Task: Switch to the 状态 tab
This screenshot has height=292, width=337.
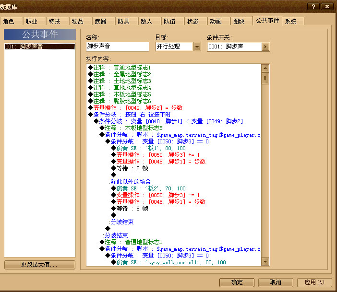Action: (195, 21)
